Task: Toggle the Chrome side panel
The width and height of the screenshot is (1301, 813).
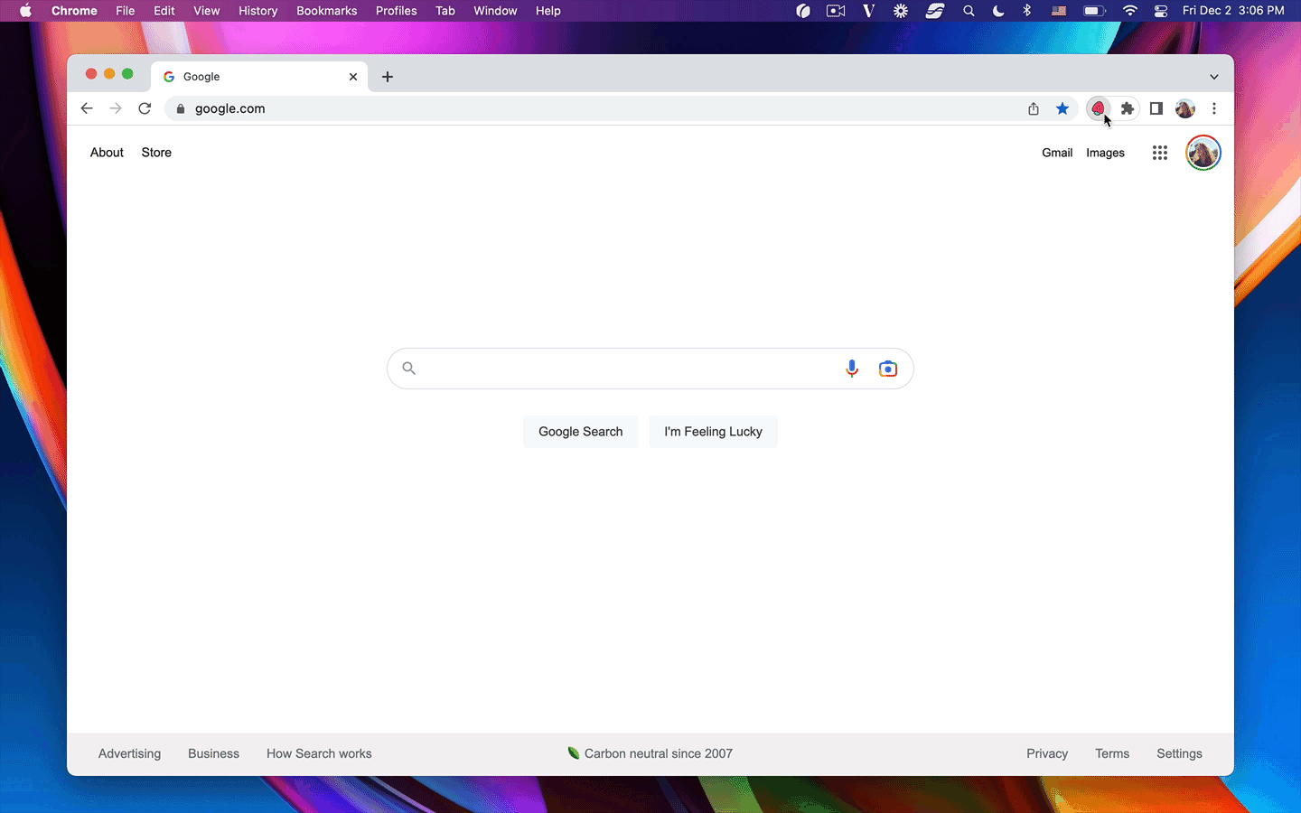Action: (1156, 108)
